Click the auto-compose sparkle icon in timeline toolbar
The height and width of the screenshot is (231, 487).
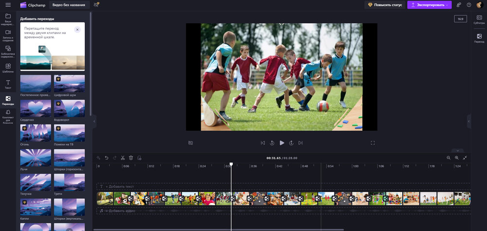(x=98, y=158)
